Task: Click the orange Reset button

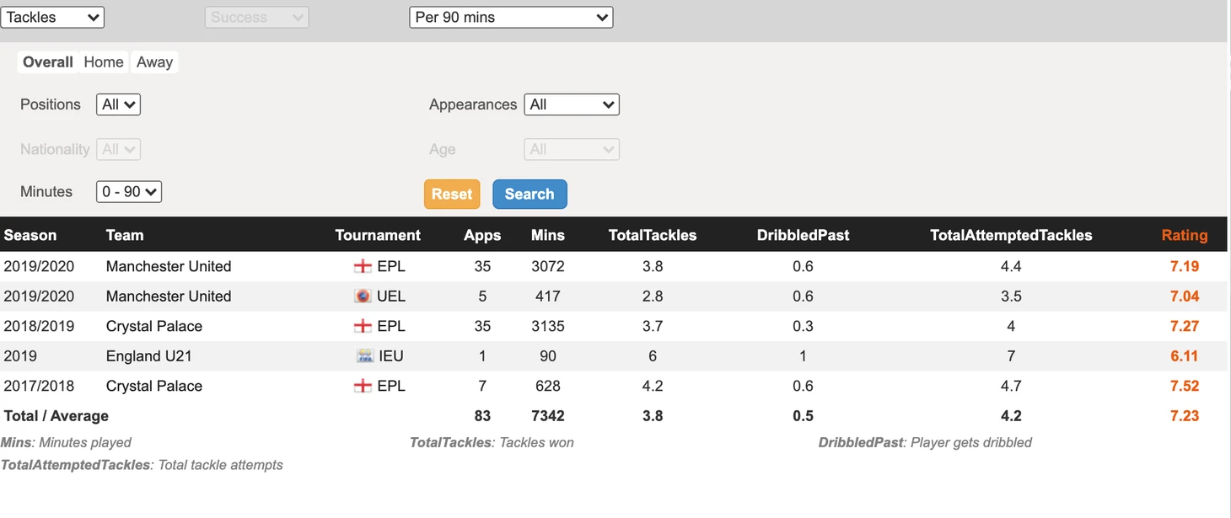Action: [452, 194]
